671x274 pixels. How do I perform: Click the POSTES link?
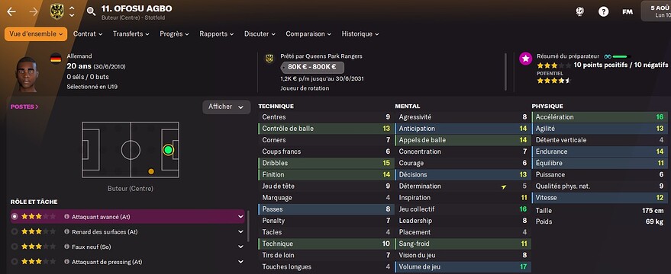pyautogui.click(x=24, y=107)
